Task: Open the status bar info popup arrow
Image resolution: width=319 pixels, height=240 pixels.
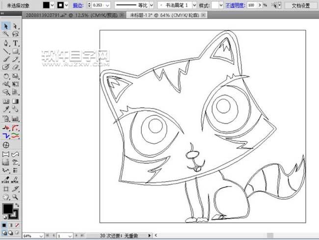Action: [x=150, y=236]
